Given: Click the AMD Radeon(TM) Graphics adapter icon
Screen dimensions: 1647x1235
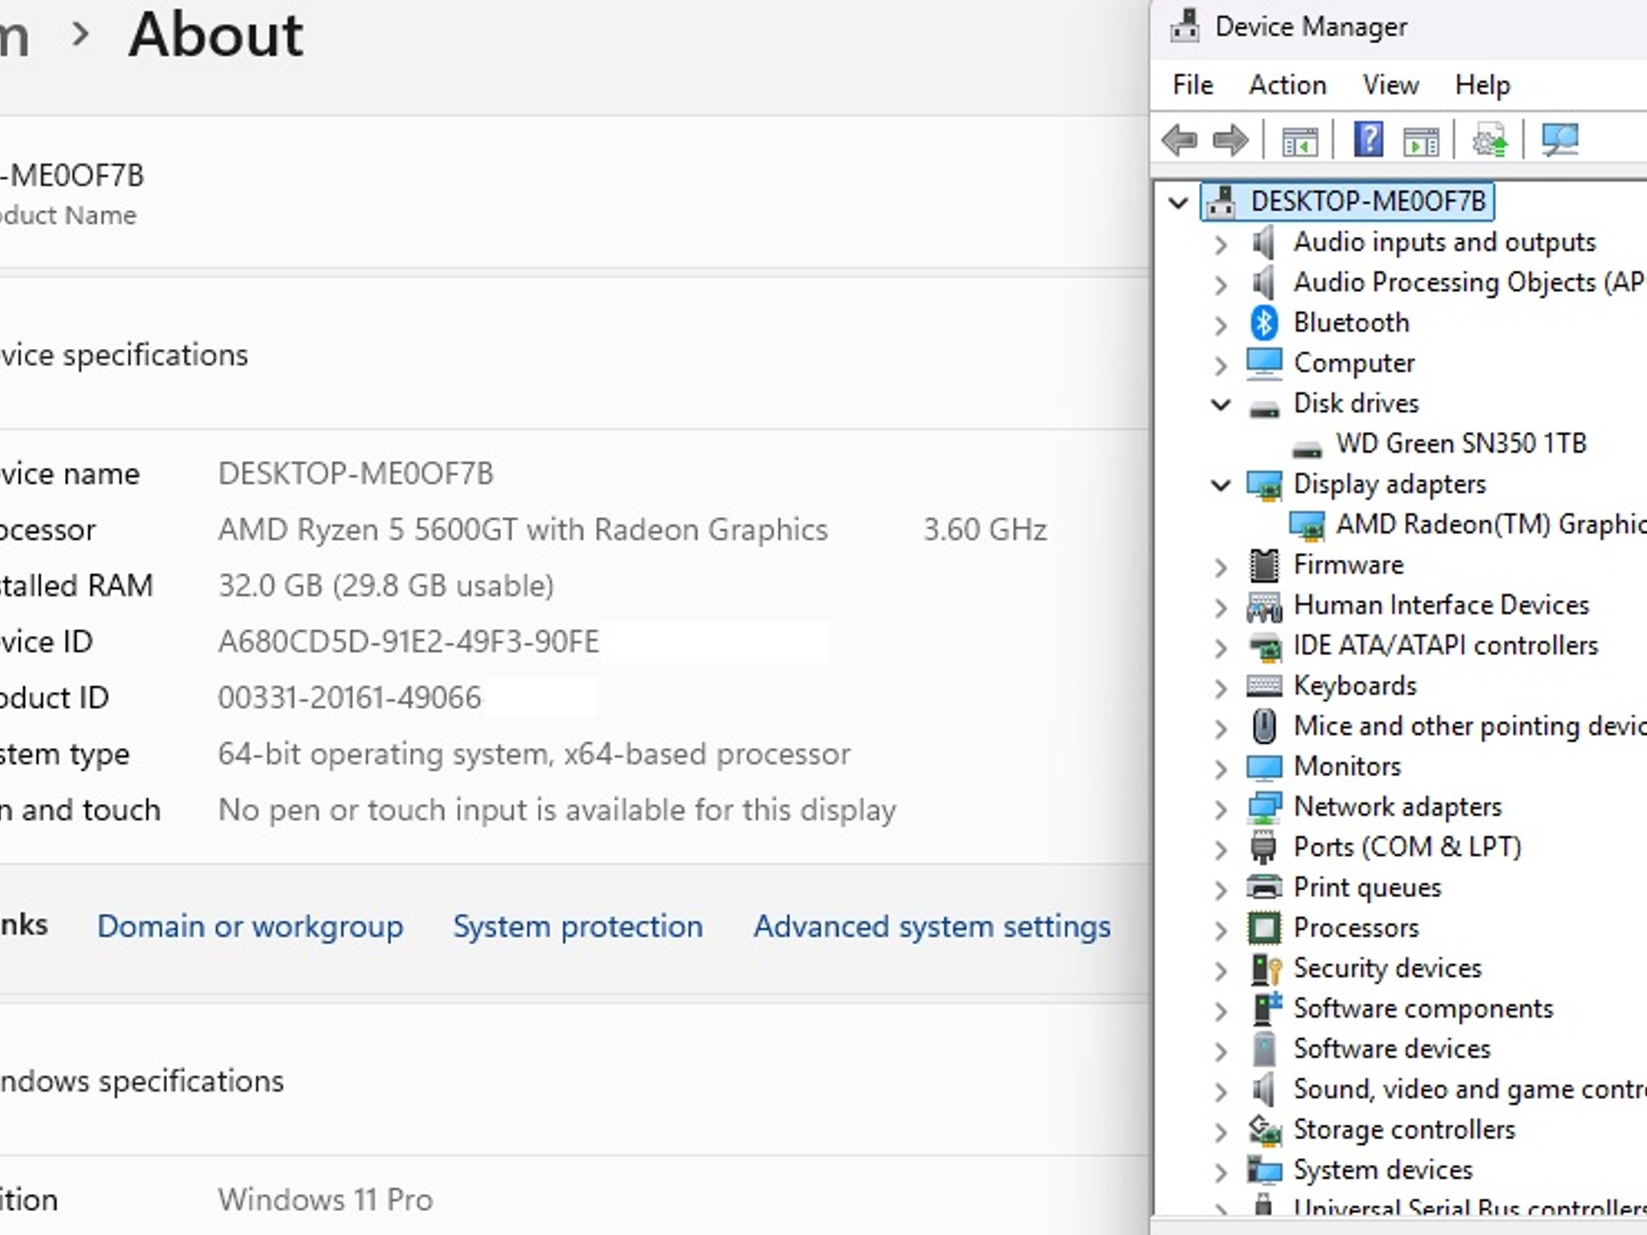Looking at the screenshot, I should coord(1307,525).
